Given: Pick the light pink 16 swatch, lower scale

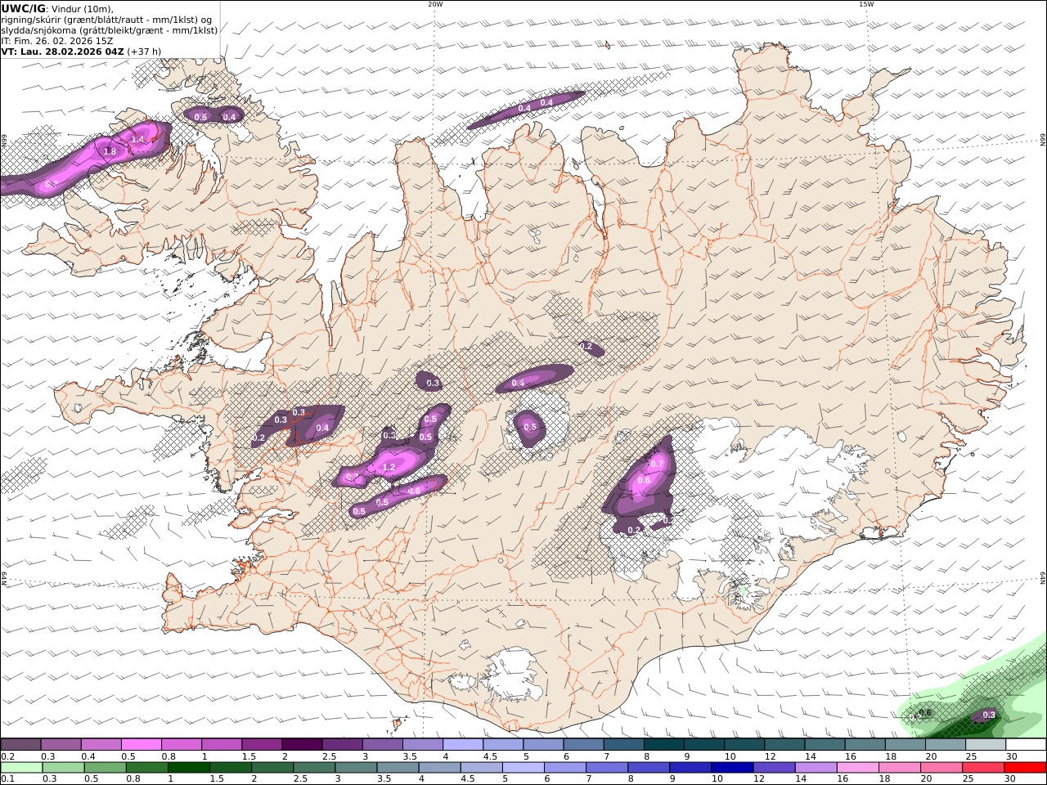Looking at the screenshot, I should pos(857,767).
